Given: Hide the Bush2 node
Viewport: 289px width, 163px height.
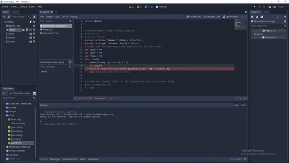Looking at the screenshot, I should [x=34, y=38].
